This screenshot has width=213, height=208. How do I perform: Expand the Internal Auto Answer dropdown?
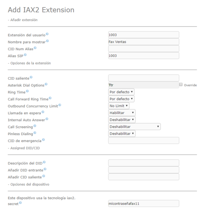(122, 120)
